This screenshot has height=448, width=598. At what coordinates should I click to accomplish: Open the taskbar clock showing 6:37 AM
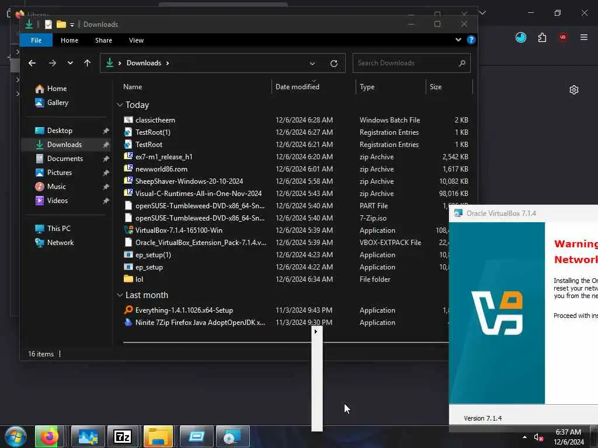568,437
